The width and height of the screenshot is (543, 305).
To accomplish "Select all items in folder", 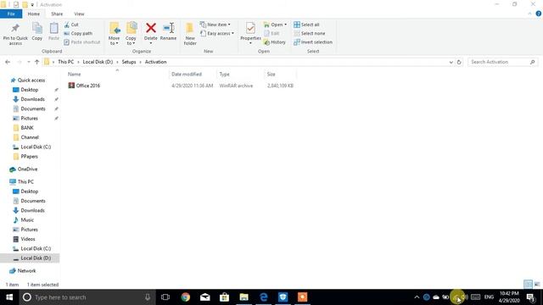I will coord(306,25).
